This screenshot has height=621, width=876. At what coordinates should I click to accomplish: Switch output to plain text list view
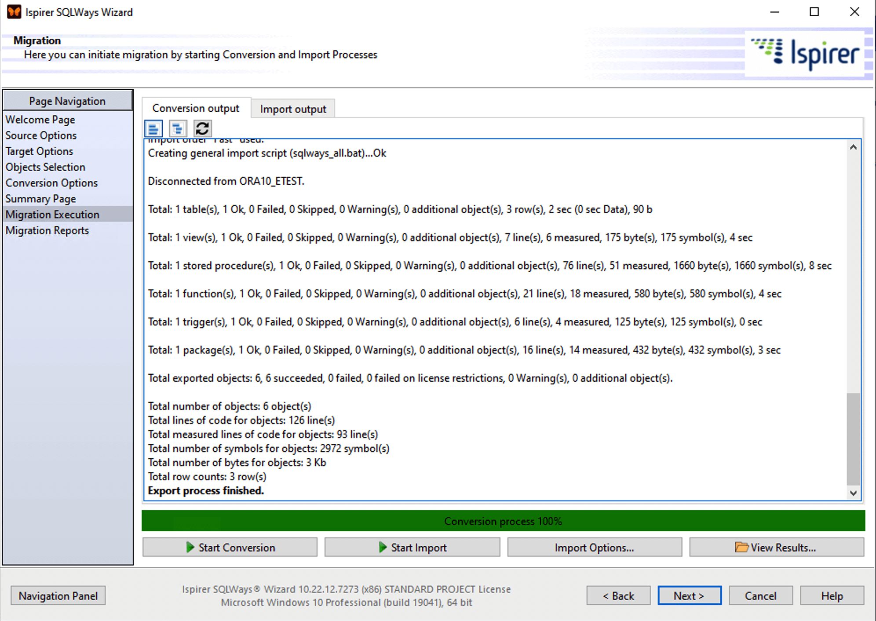click(153, 129)
